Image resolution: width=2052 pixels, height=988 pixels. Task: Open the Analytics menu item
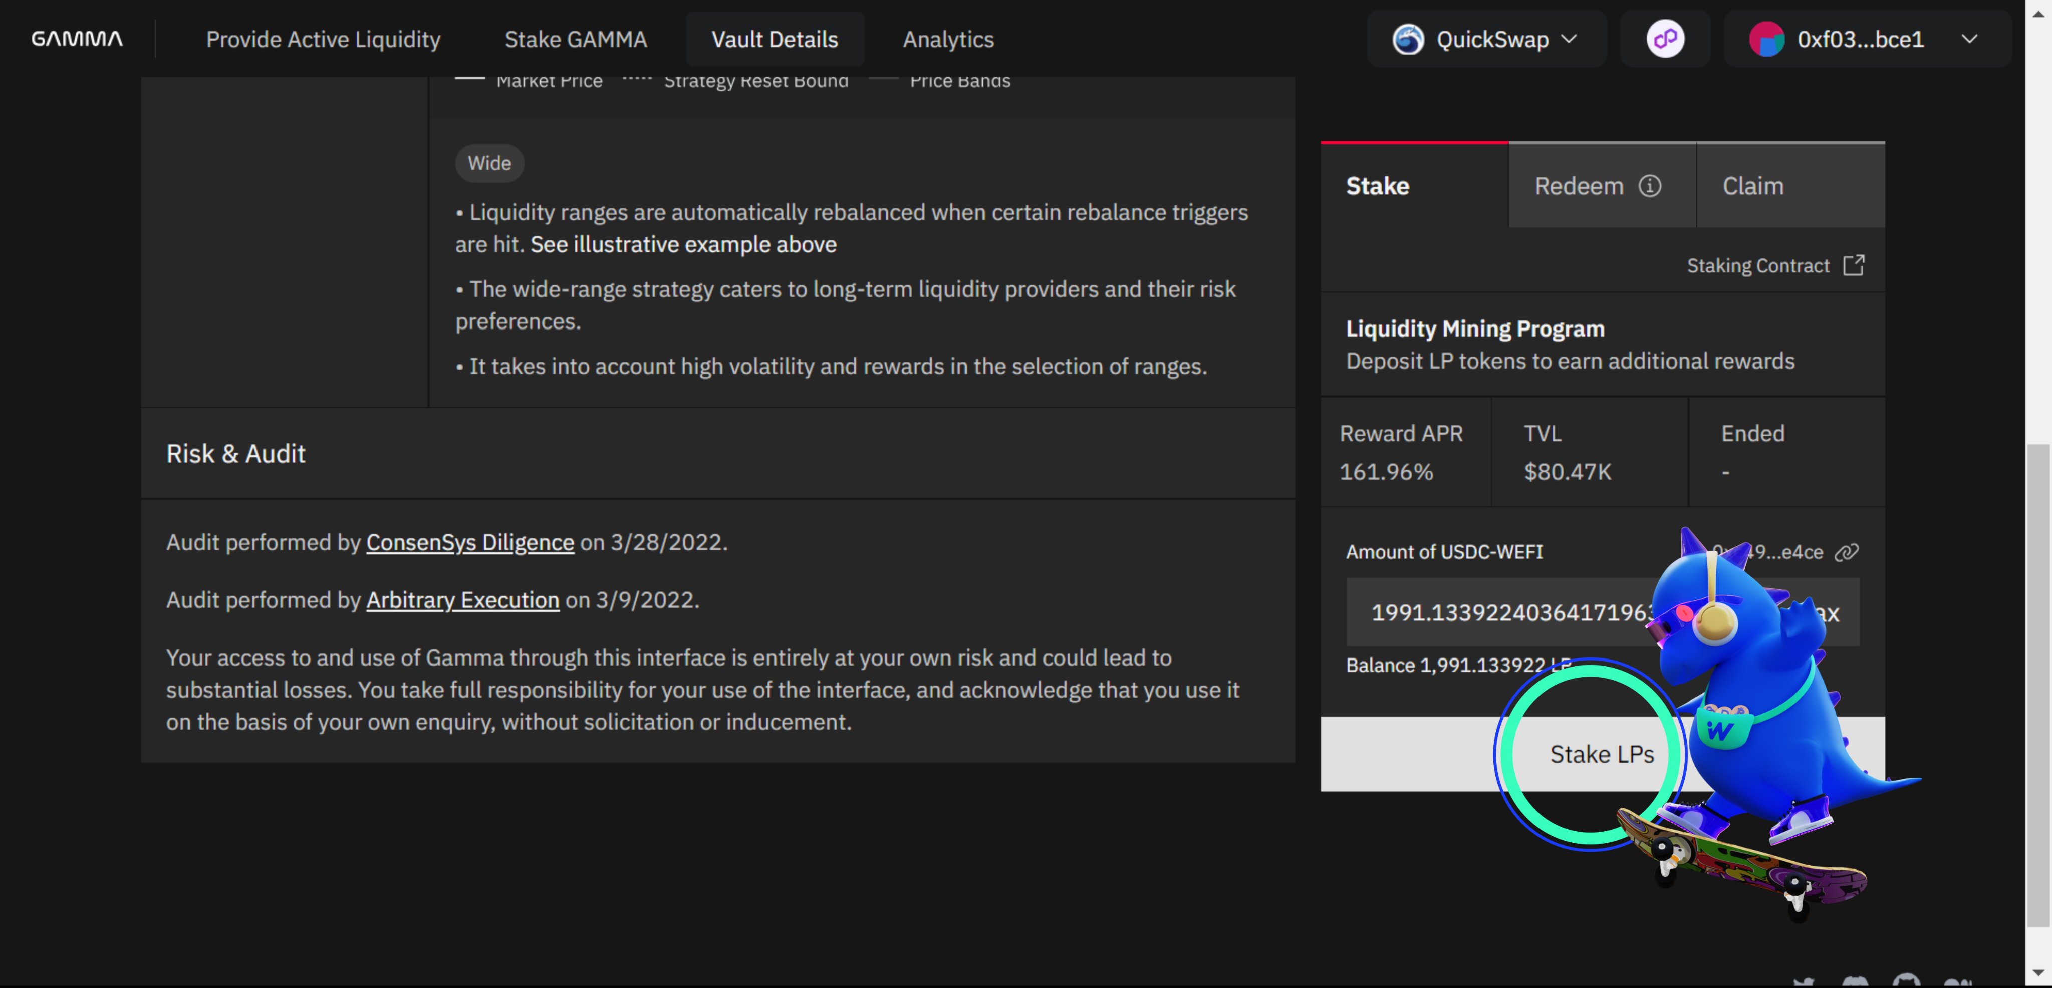pos(948,38)
